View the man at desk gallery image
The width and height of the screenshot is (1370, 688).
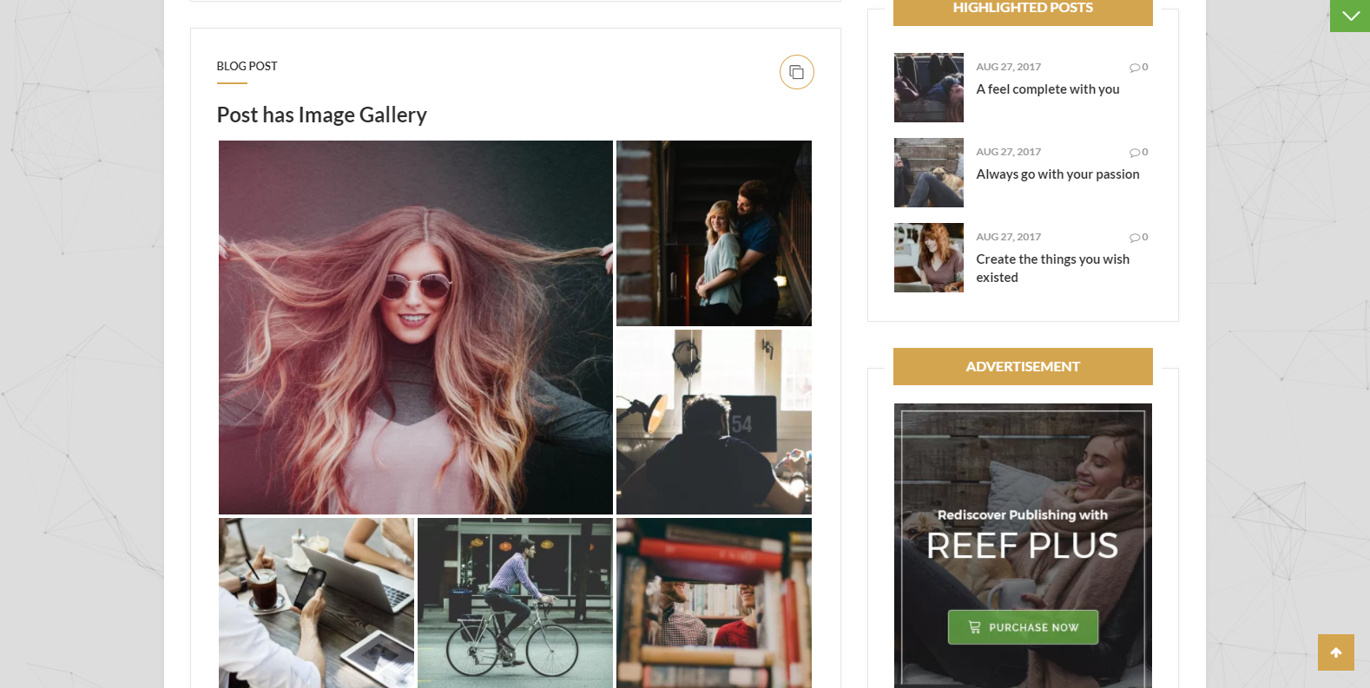(x=714, y=422)
